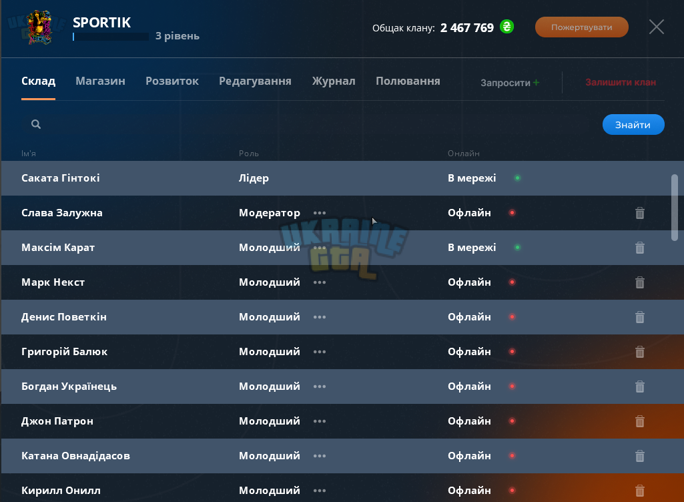The height and width of the screenshot is (502, 684).
Task: Select member name Саката Гінтокі
Action: coord(61,178)
